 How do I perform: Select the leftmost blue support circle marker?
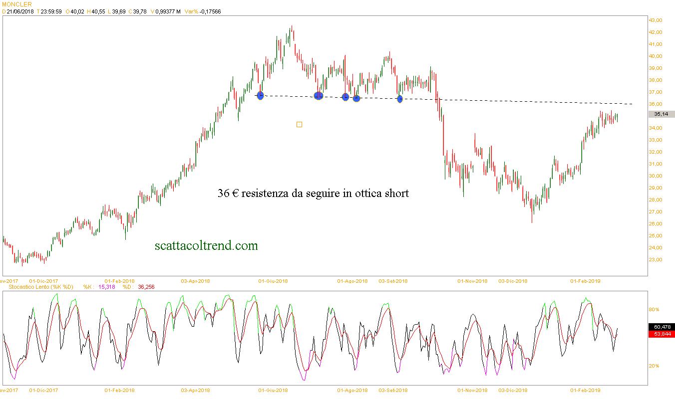[260, 95]
